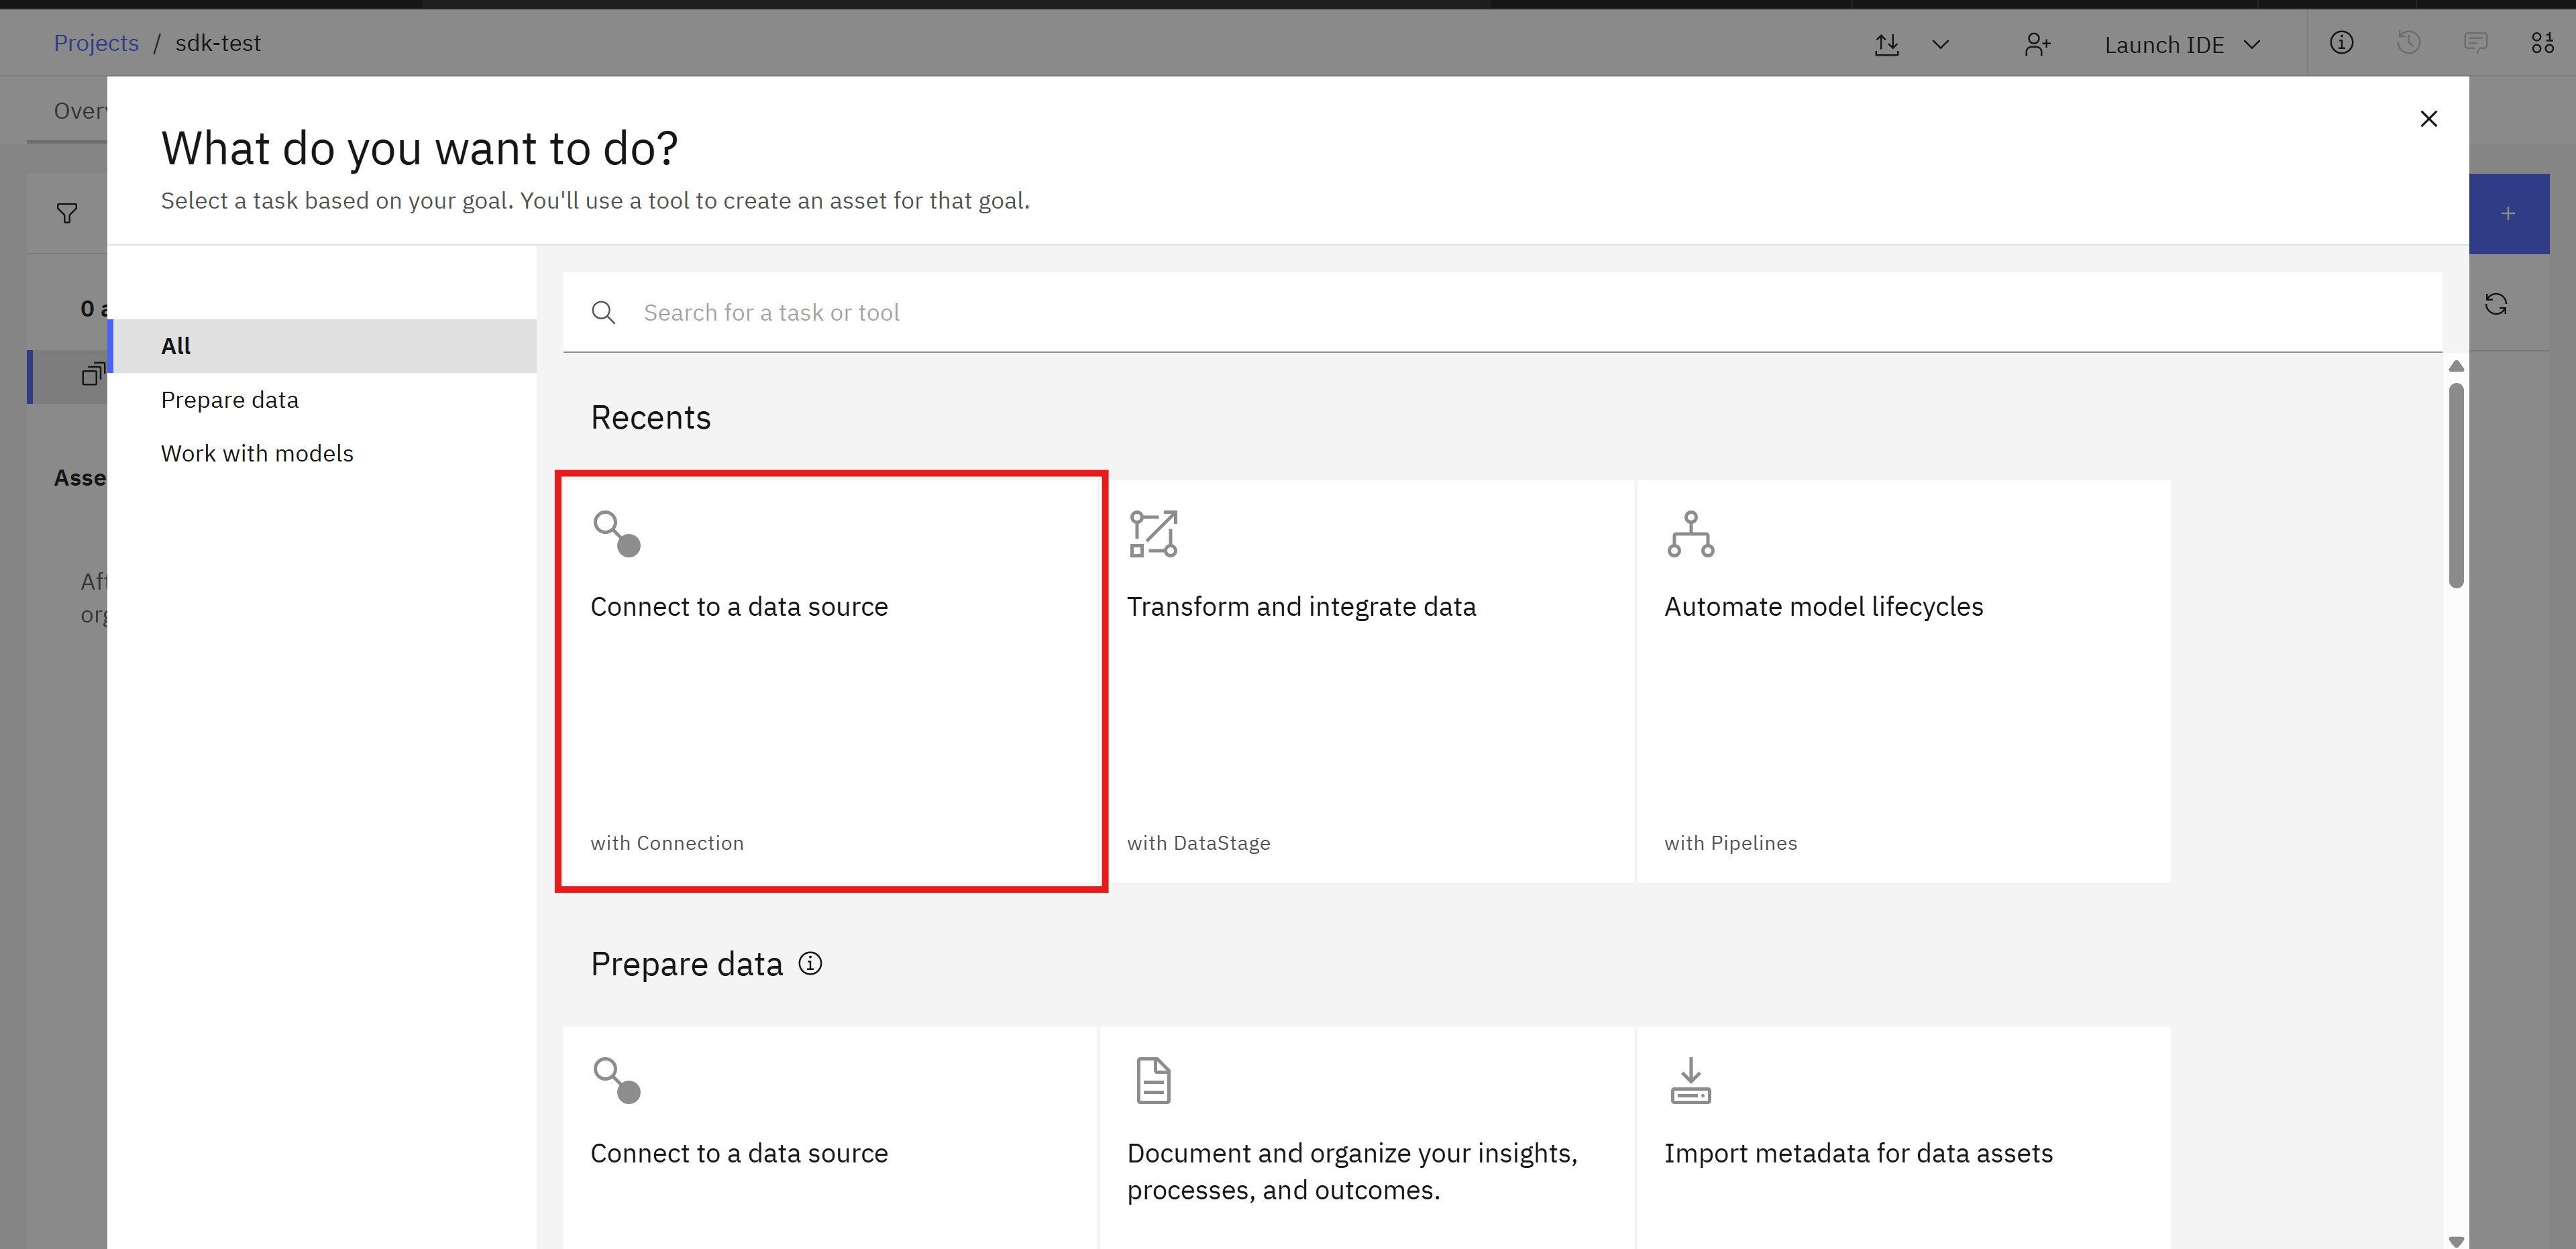Open the Pipelines flow icon
The image size is (2576, 1249).
tap(1690, 534)
